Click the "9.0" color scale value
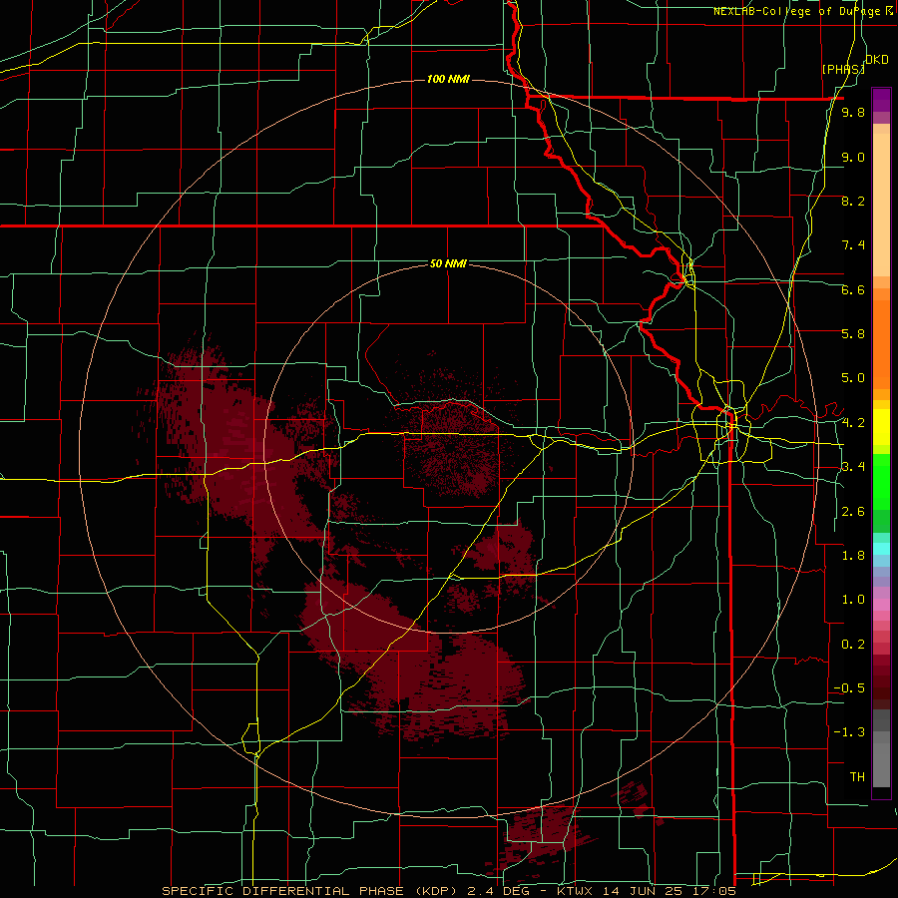Image resolution: width=898 pixels, height=898 pixels. coord(853,157)
